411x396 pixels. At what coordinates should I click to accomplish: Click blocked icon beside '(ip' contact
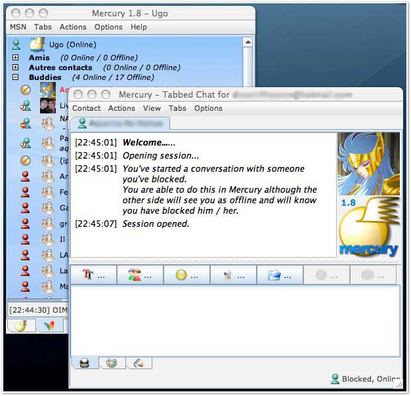[x=26, y=161]
